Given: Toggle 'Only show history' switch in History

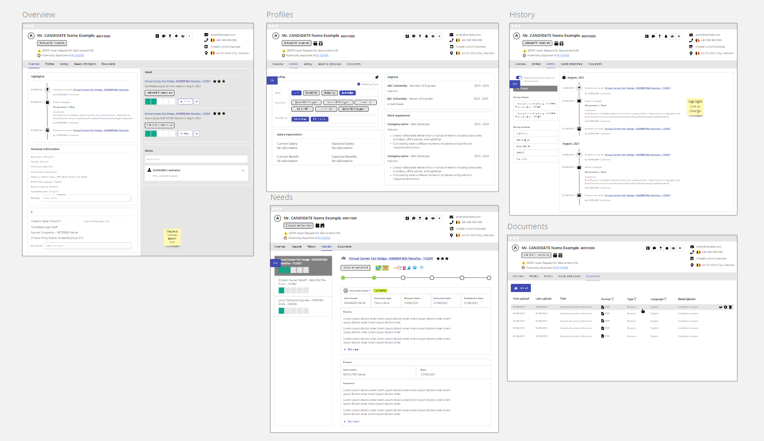Looking at the screenshot, I should (519, 77).
